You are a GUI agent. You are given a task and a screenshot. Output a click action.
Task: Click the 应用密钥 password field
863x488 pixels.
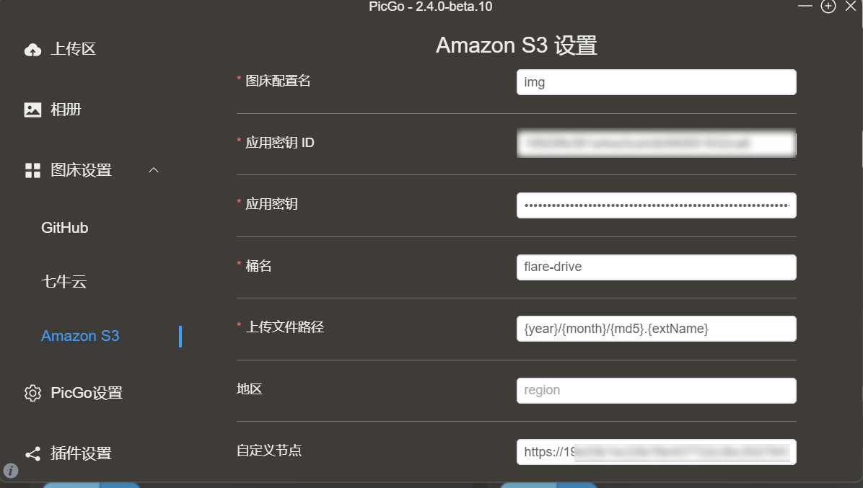click(656, 205)
